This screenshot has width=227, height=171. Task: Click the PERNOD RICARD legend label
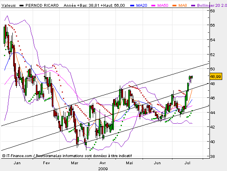(x=42, y=6)
